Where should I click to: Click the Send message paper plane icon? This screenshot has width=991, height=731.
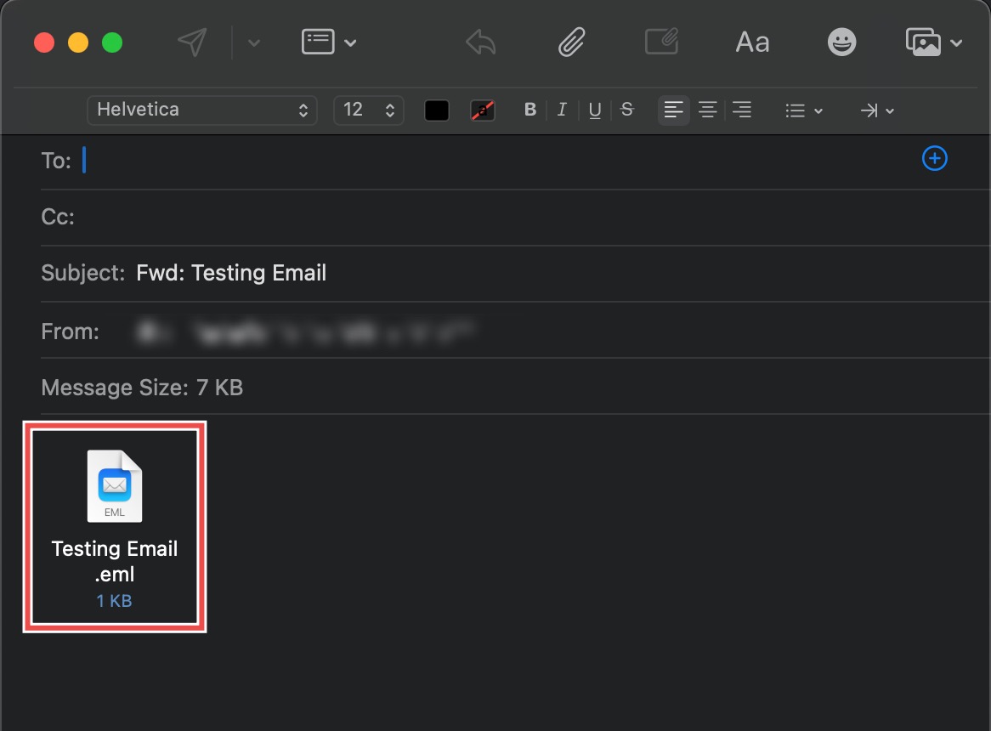pyautogui.click(x=192, y=42)
